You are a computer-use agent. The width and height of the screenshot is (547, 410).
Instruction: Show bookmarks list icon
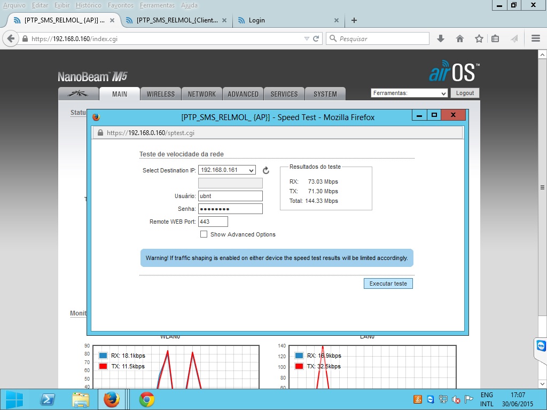point(495,38)
